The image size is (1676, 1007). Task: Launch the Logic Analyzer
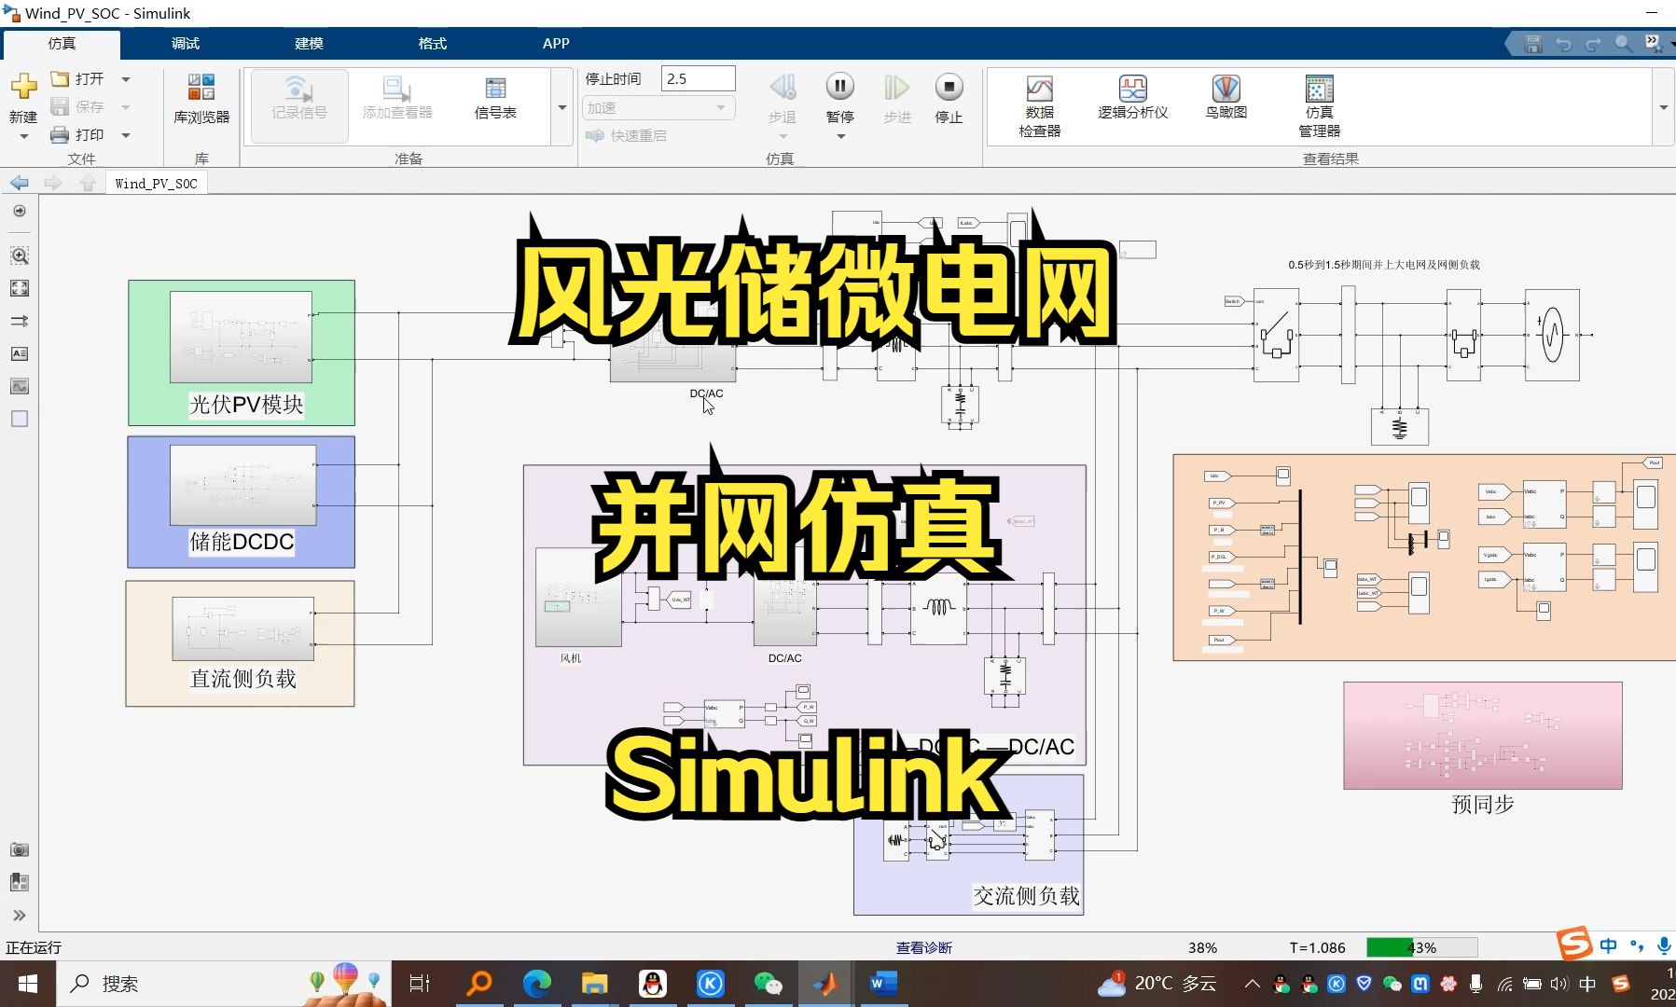pyautogui.click(x=1132, y=97)
